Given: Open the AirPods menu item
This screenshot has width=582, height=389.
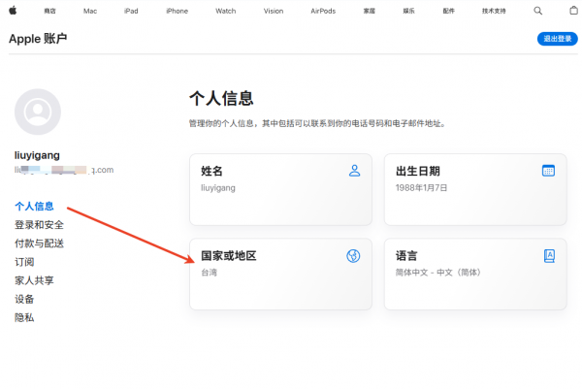Looking at the screenshot, I should click(323, 11).
